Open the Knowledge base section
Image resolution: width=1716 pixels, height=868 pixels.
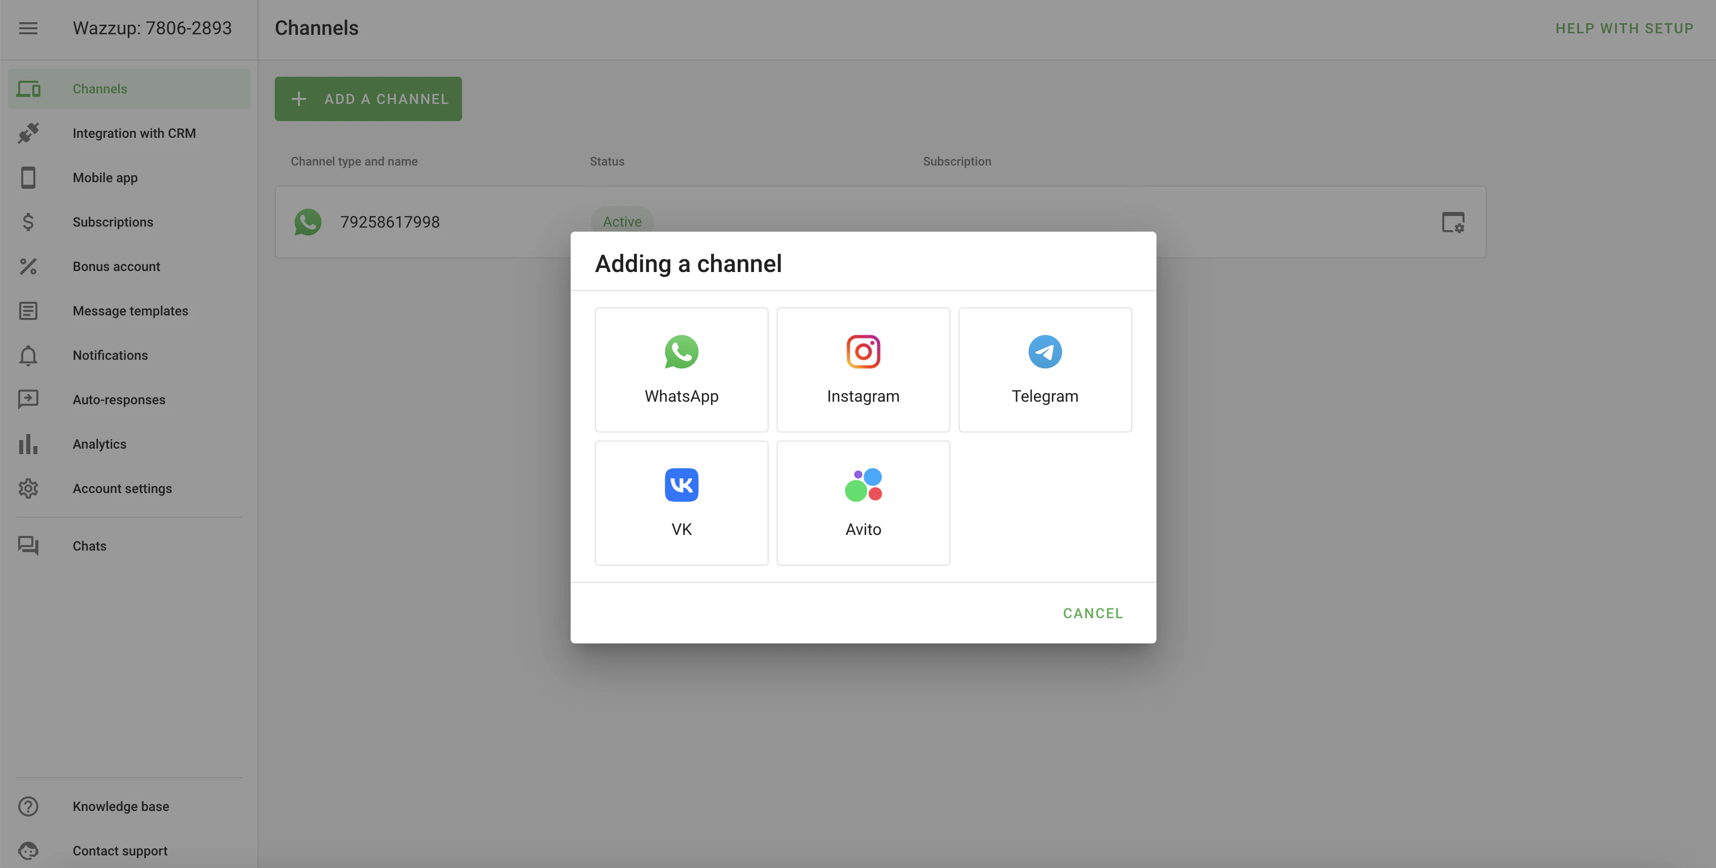pos(121,806)
